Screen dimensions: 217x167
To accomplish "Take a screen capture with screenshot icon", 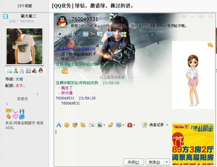I will [119, 125].
